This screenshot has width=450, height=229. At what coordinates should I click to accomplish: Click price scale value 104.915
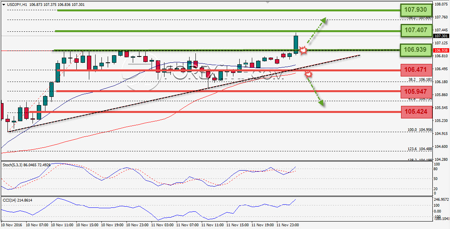(x=441, y=134)
